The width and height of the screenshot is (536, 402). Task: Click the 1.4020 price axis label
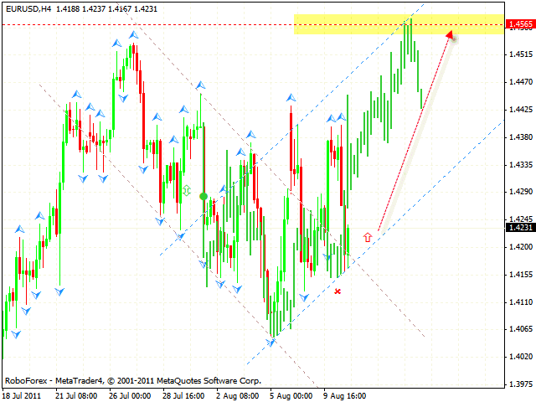coord(521,357)
